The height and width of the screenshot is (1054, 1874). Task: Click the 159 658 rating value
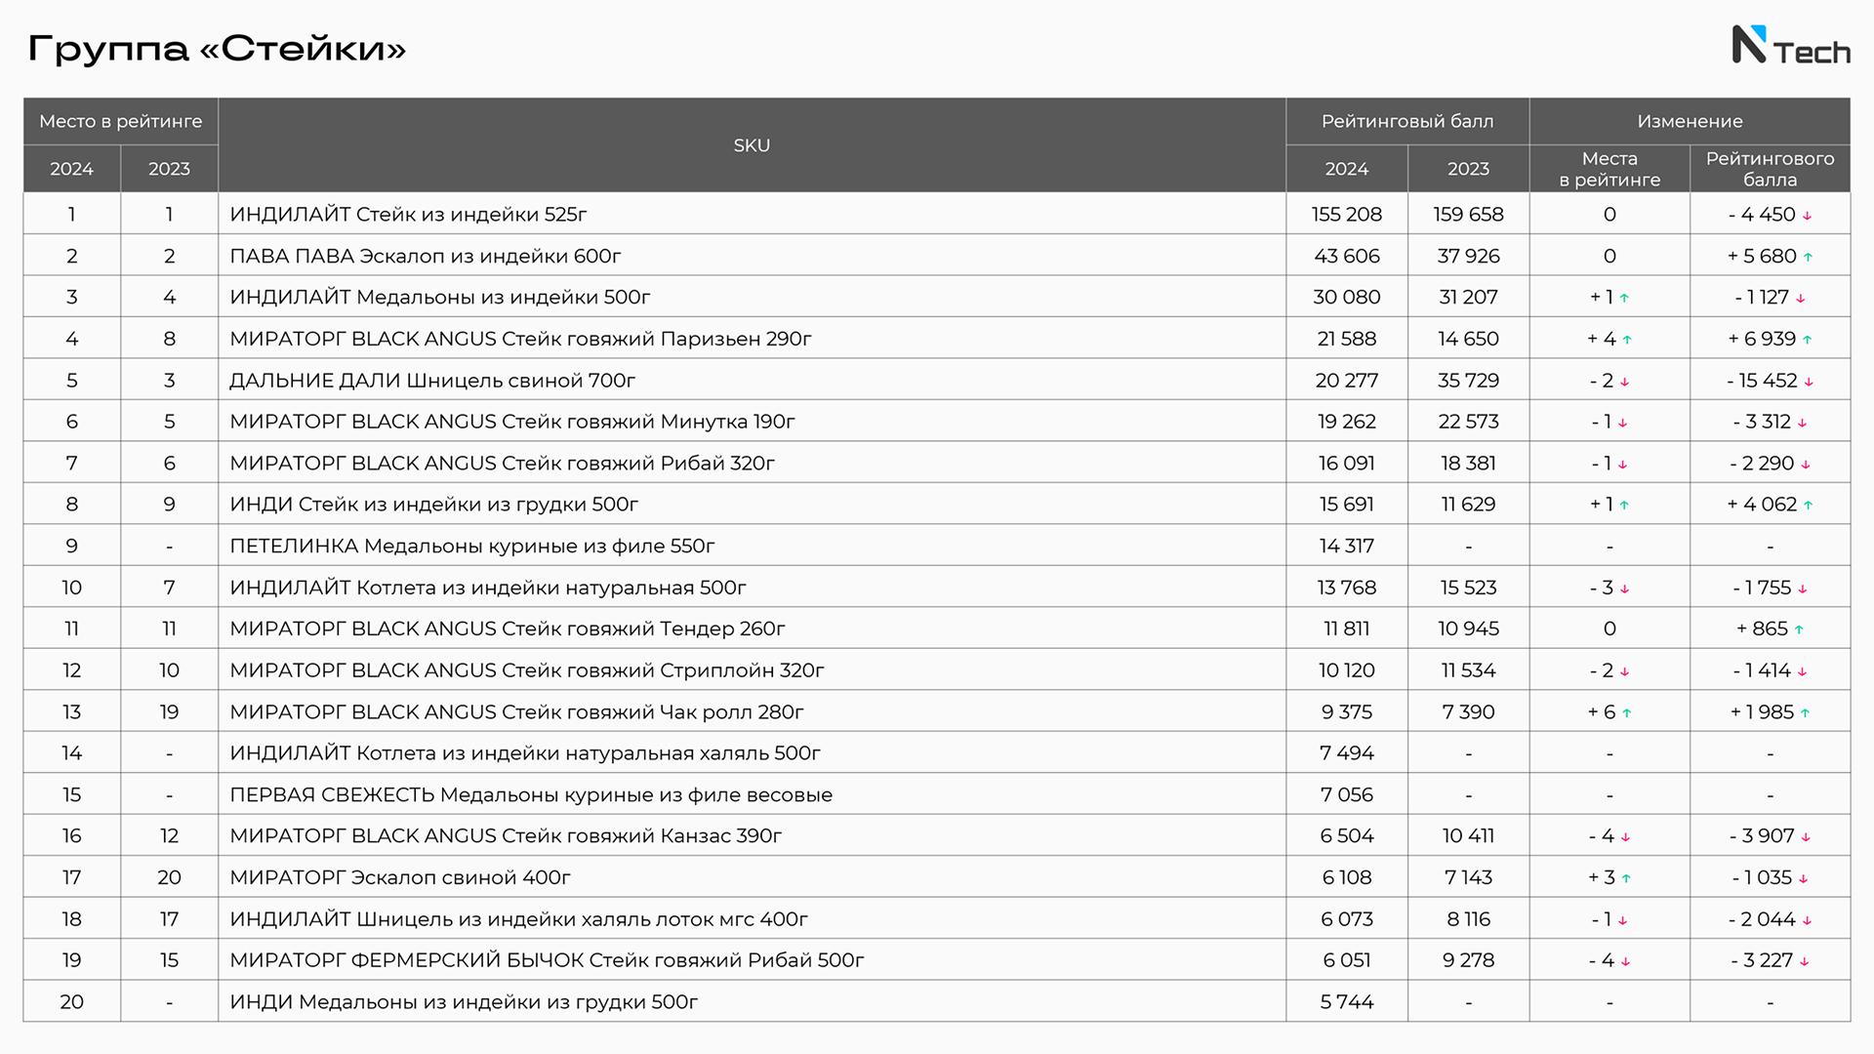(1468, 214)
